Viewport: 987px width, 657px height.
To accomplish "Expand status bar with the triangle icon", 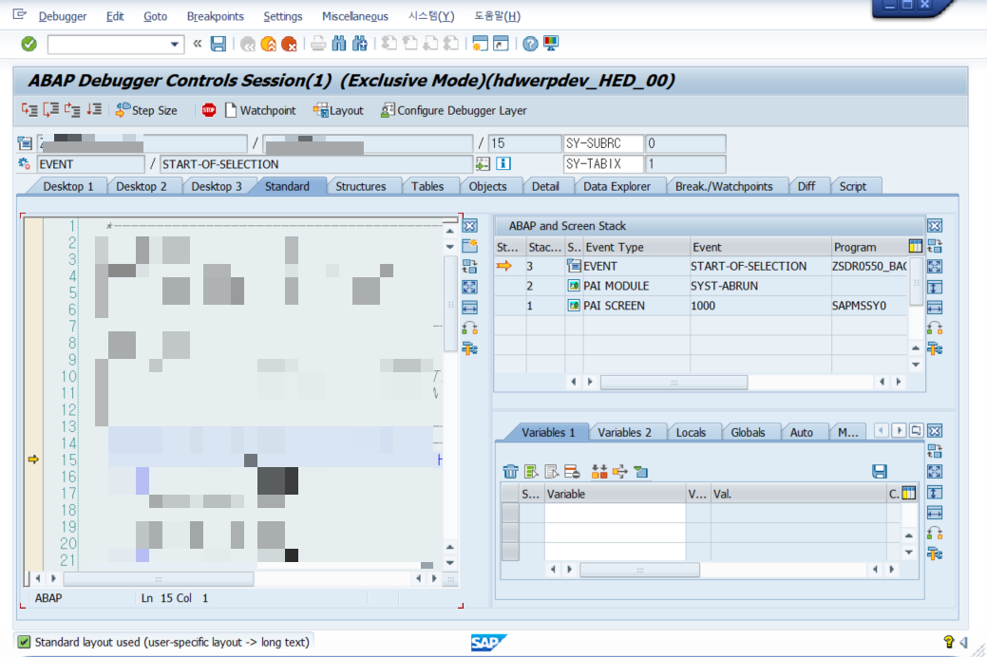I will [963, 642].
